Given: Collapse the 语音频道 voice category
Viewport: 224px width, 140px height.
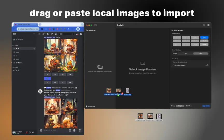Looking at the screenshot, I should coord(16,67).
